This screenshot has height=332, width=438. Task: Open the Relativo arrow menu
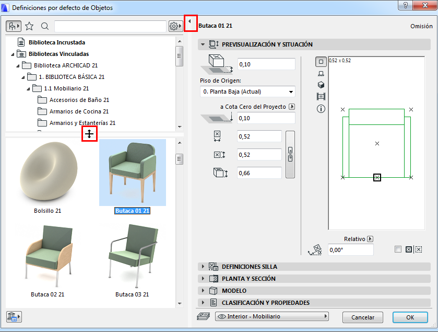[370, 239]
